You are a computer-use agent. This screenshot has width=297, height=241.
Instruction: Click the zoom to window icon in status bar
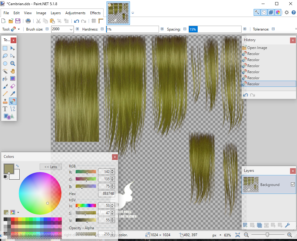[238, 235]
